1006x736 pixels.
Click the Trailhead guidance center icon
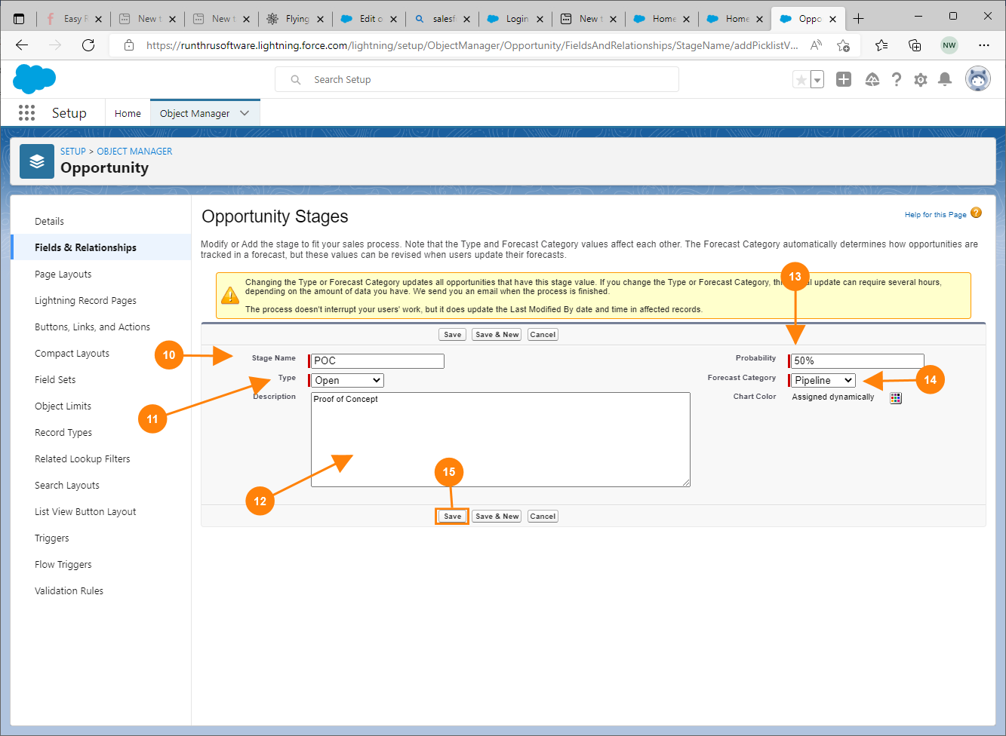click(x=872, y=79)
